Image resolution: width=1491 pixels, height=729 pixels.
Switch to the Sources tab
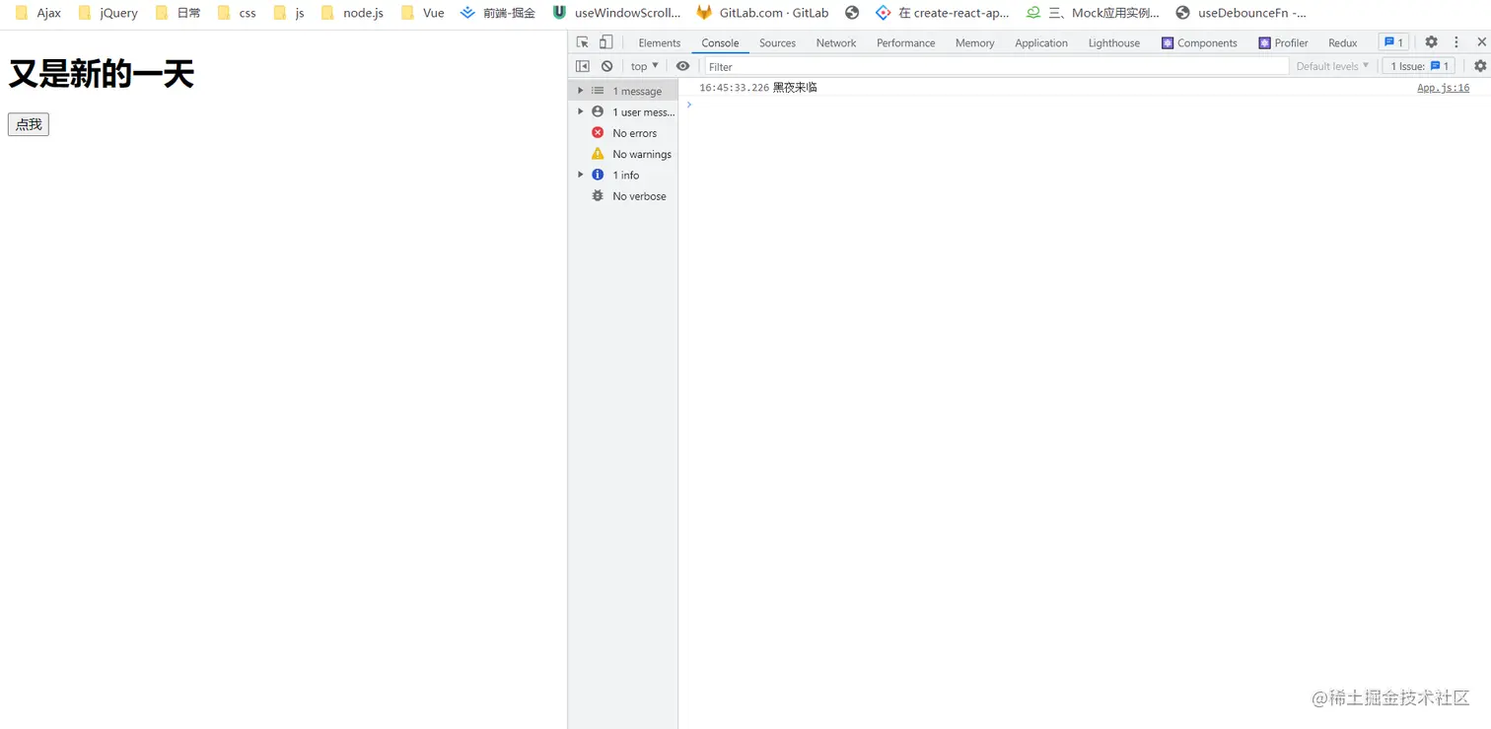point(777,42)
